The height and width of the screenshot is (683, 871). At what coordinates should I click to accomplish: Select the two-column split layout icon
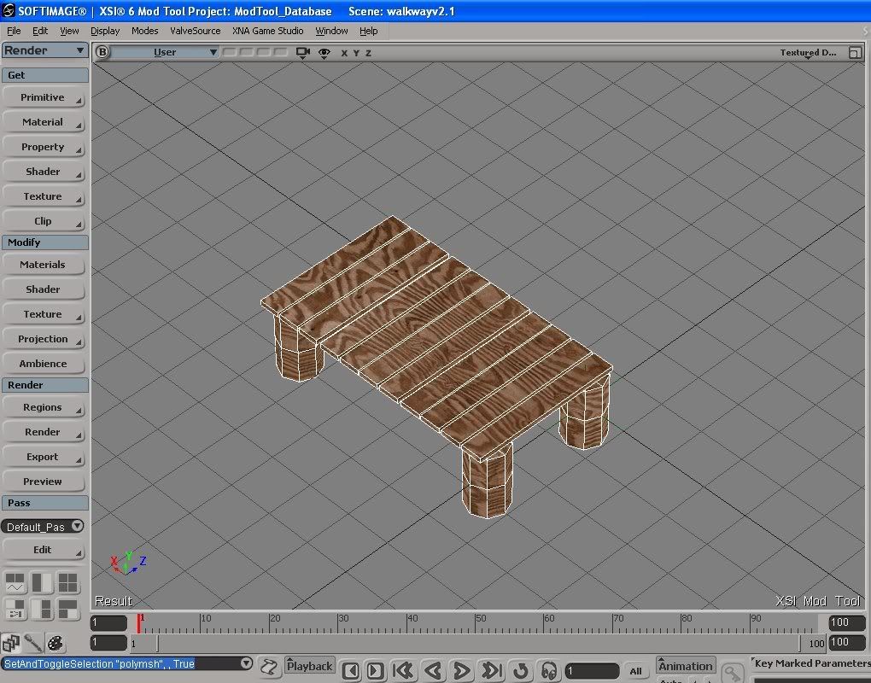tap(42, 583)
